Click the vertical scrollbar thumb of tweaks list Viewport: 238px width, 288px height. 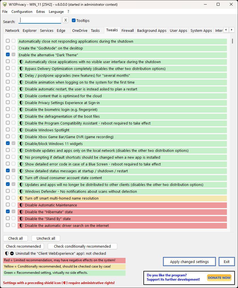[232, 41]
